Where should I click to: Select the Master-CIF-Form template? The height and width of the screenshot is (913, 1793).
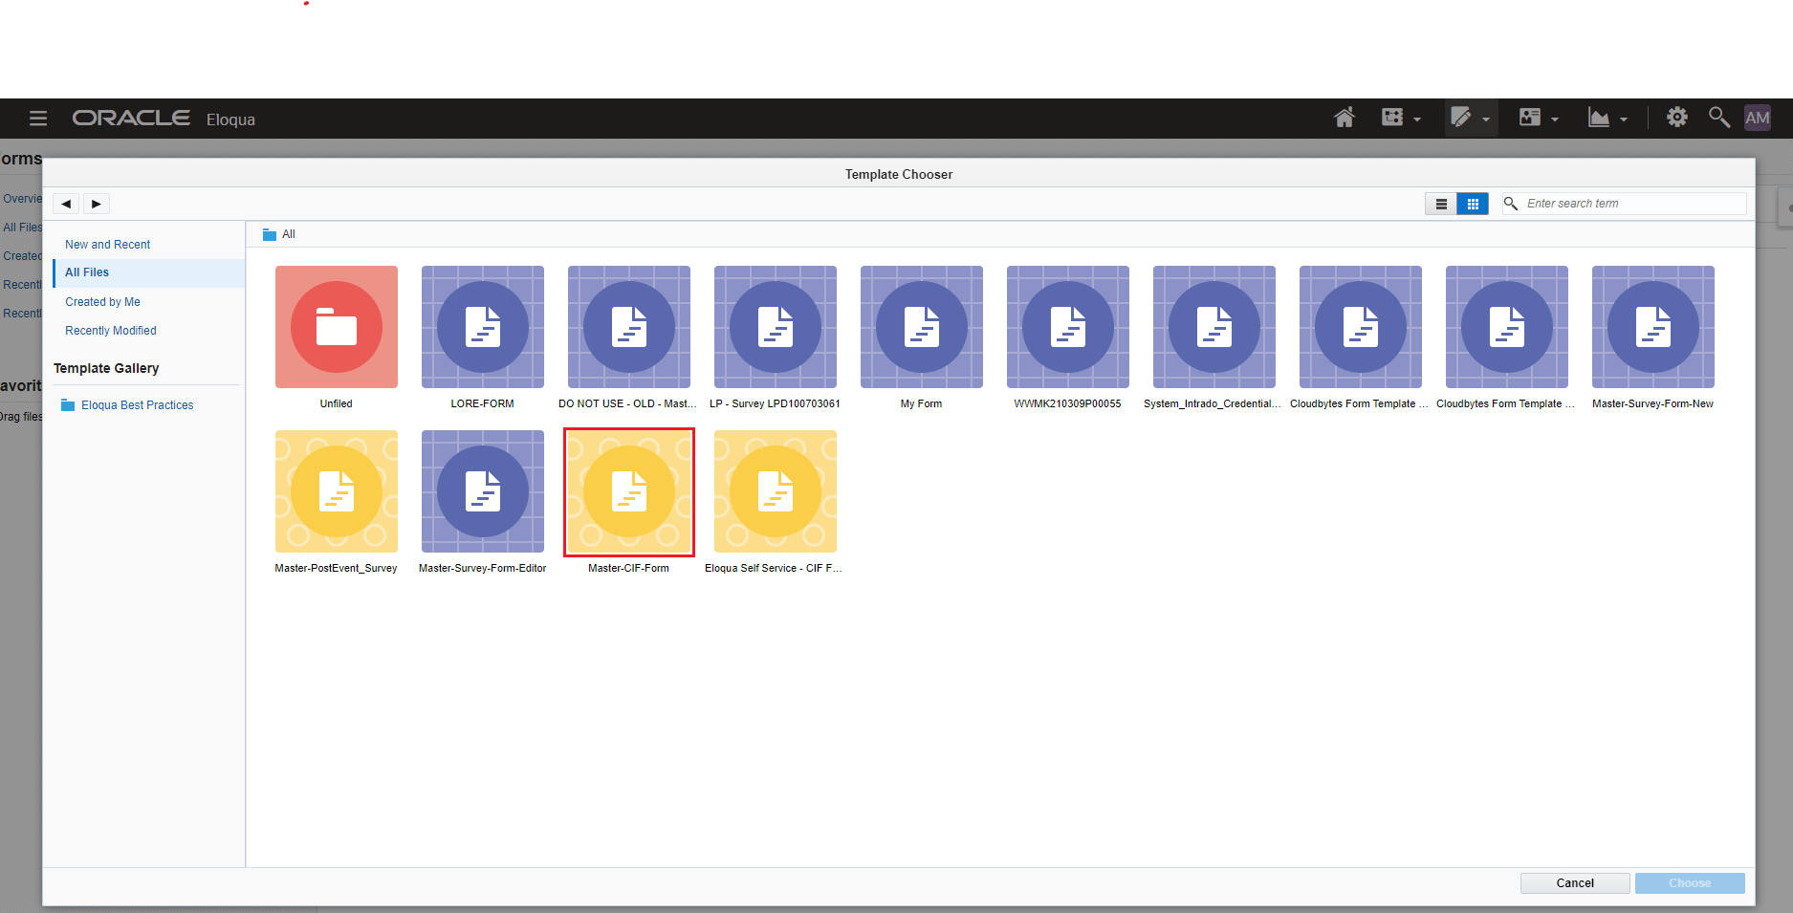pyautogui.click(x=629, y=491)
